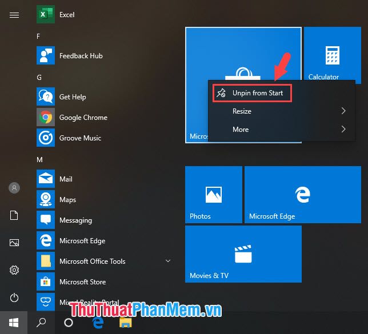Open the Microsoft Edge tile
Viewport: 368px width, 334px height.
pyautogui.click(x=303, y=195)
